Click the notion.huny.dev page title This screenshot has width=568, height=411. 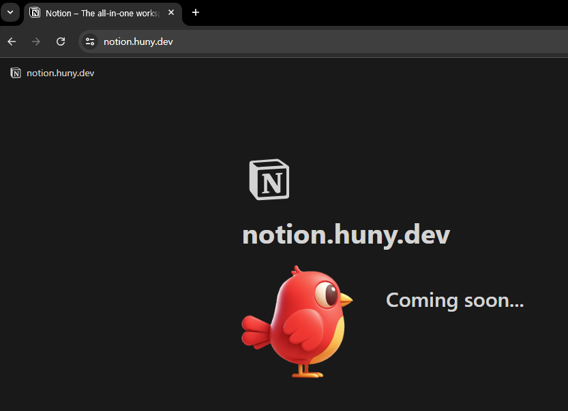point(346,235)
